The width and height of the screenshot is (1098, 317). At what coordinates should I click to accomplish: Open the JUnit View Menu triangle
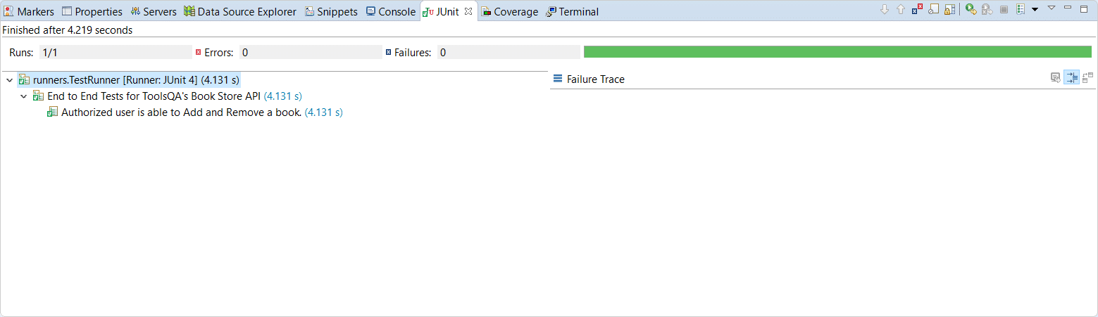click(x=1052, y=8)
